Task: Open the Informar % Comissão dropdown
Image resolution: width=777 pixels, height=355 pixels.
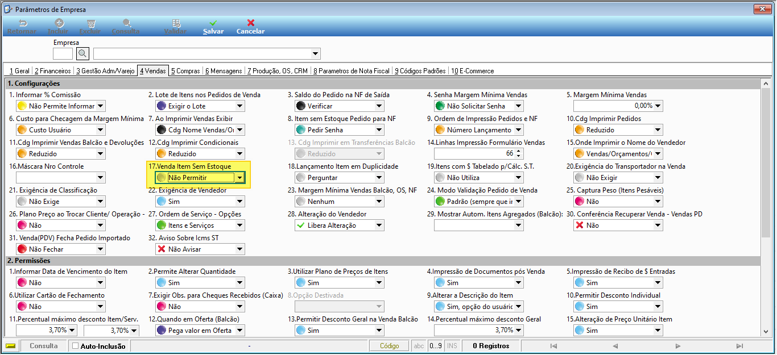Action: coord(100,106)
